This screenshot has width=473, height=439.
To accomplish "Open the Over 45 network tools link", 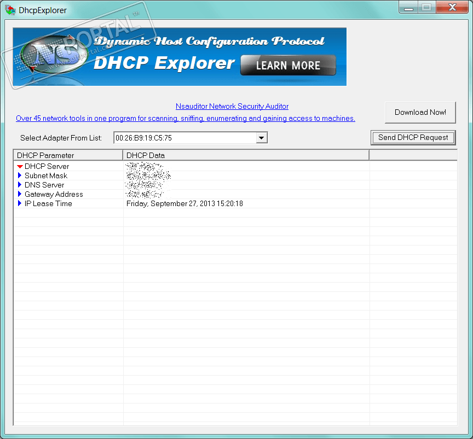I will (186, 119).
